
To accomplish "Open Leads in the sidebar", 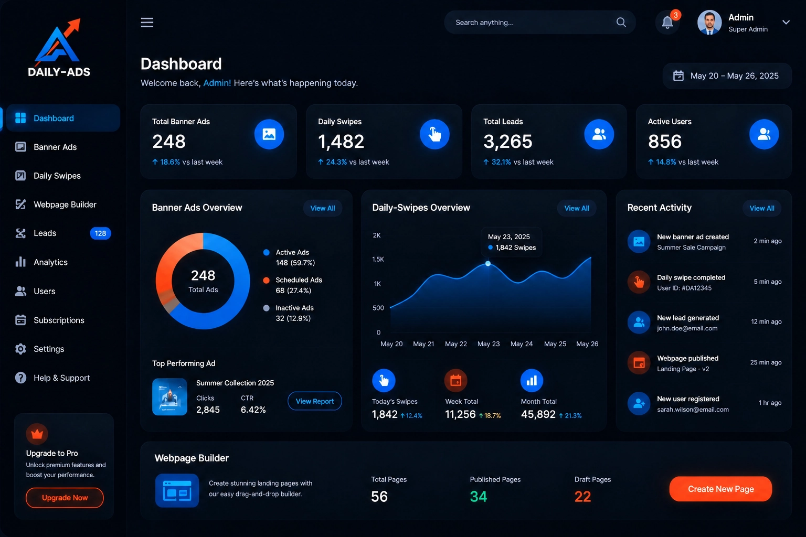I will (x=63, y=233).
